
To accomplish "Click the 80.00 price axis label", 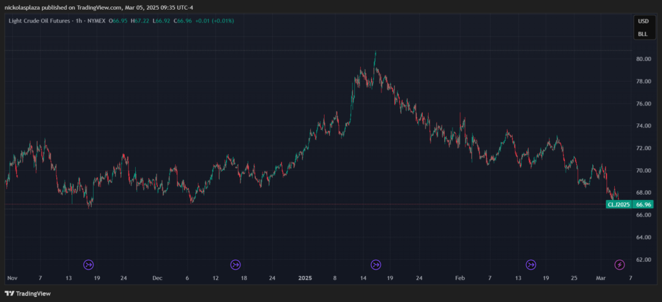I will (x=643, y=59).
